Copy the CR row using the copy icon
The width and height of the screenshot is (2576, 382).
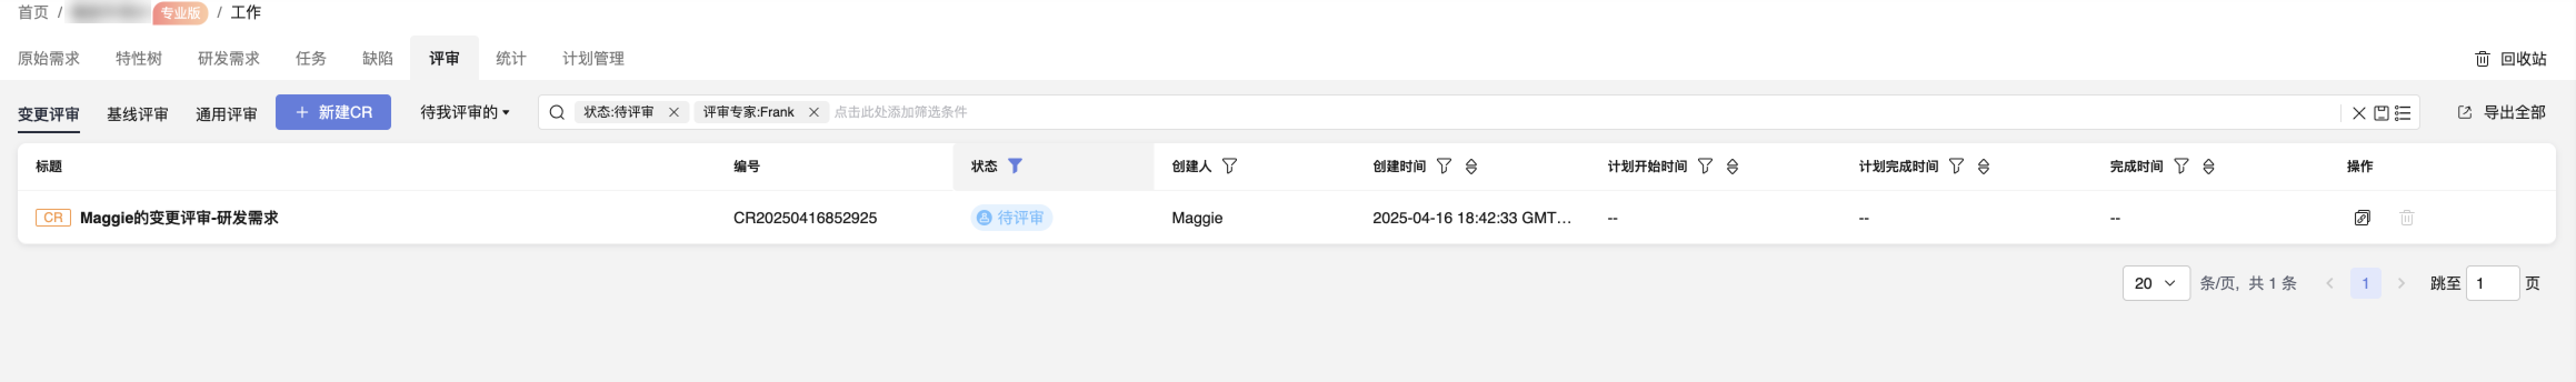click(x=2362, y=218)
